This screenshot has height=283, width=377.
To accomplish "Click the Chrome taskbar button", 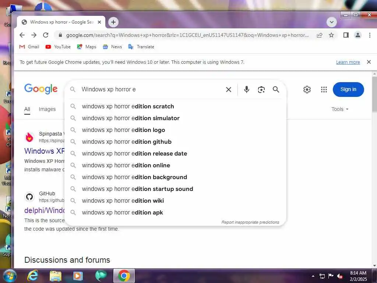I will click(x=124, y=276).
